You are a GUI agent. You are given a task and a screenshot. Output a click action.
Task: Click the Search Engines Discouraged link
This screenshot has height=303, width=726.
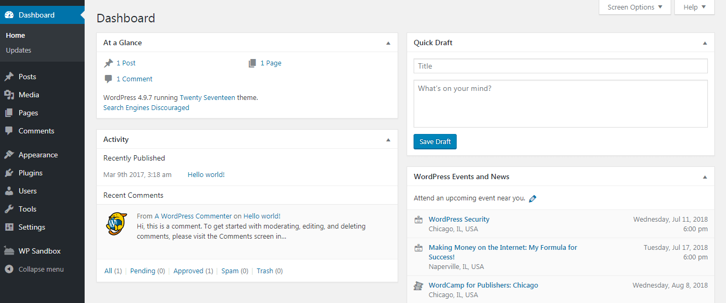[146, 107]
